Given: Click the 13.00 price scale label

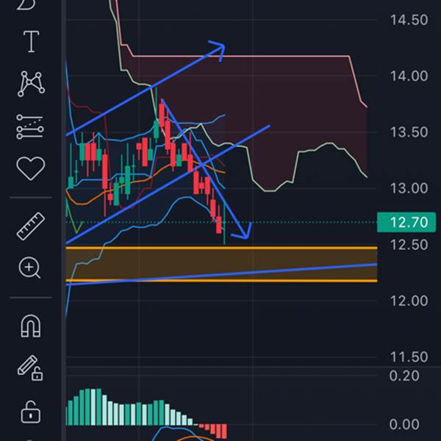Looking at the screenshot, I should pyautogui.click(x=409, y=188).
